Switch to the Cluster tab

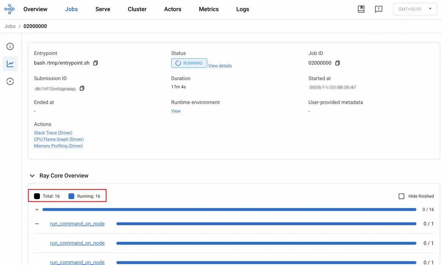(137, 9)
